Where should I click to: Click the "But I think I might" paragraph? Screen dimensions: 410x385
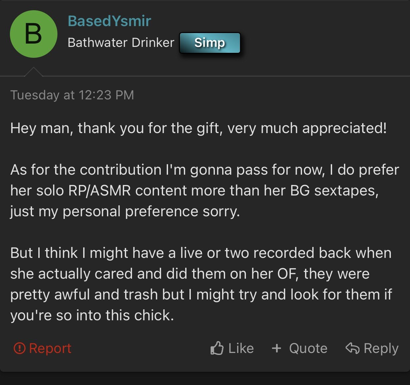201,284
